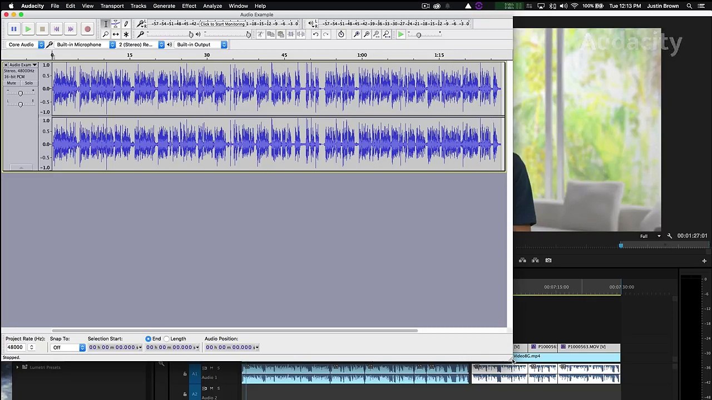The image size is (712, 400).
Task: Open the Apple menu
Action: coord(11,6)
